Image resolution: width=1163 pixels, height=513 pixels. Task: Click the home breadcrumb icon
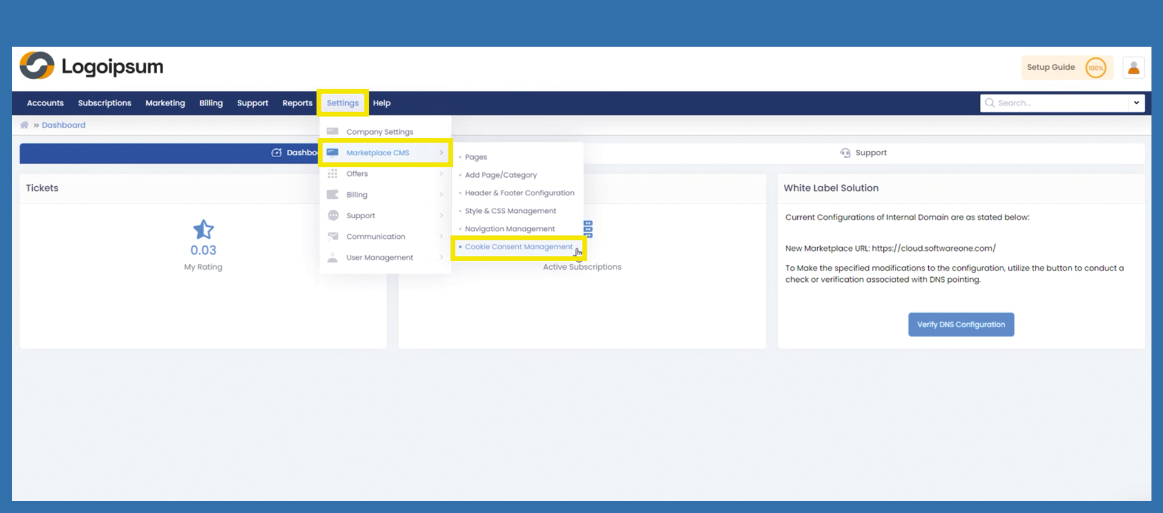(x=24, y=125)
